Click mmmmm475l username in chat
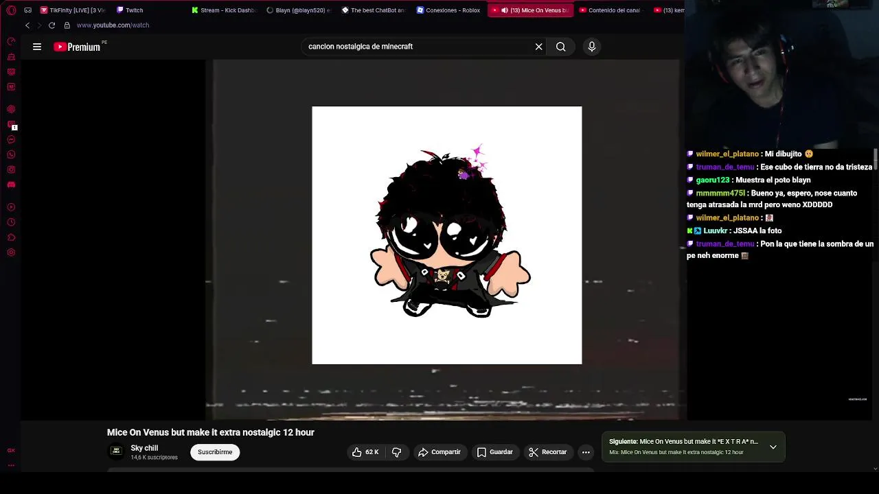Screen dimensions: 879x494 click(720, 193)
